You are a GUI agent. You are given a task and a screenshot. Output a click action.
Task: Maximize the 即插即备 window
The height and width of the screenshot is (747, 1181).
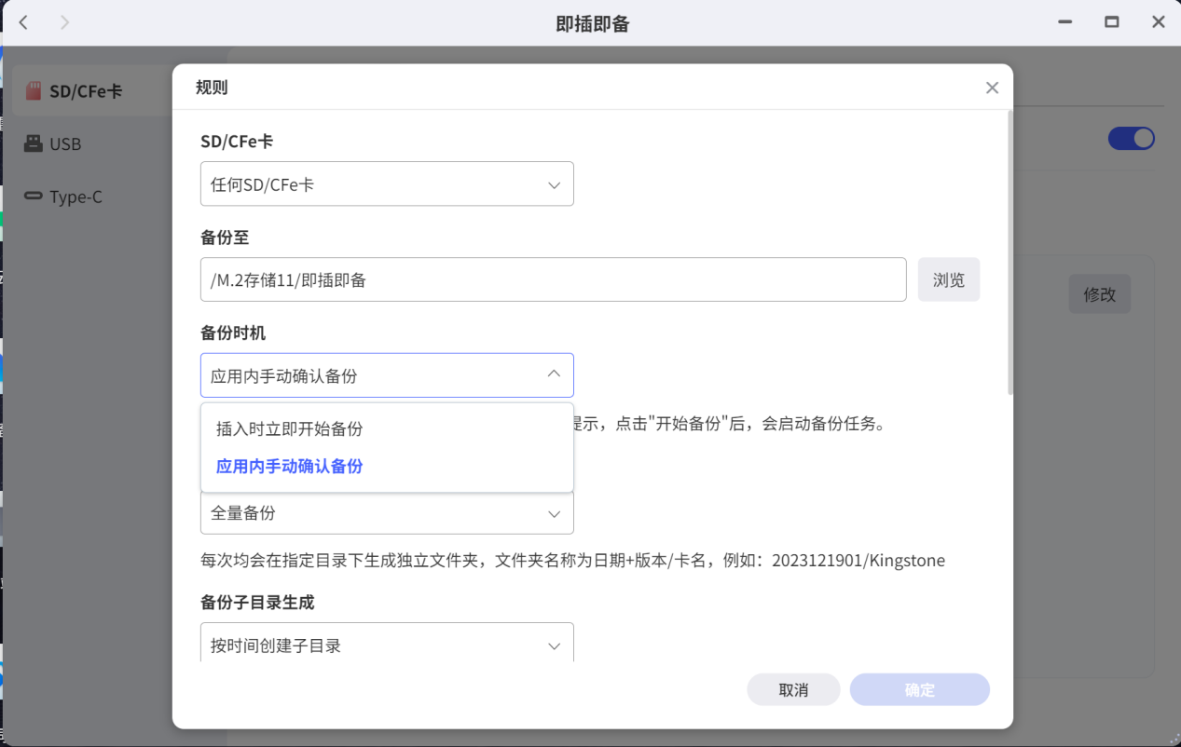(x=1112, y=22)
